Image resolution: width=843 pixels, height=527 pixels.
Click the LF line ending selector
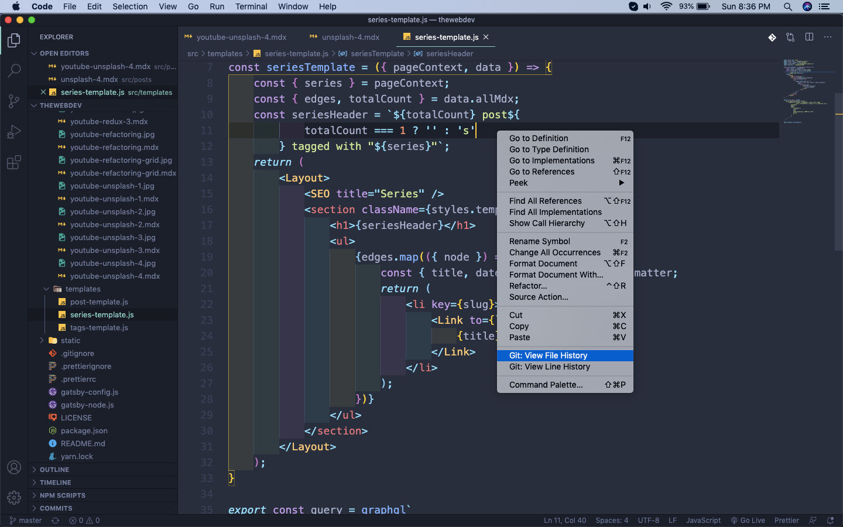click(673, 520)
